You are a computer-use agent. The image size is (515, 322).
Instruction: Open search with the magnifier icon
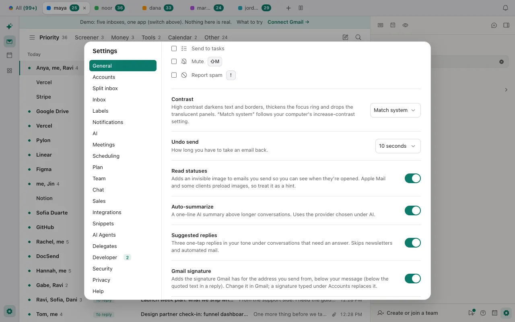click(358, 37)
